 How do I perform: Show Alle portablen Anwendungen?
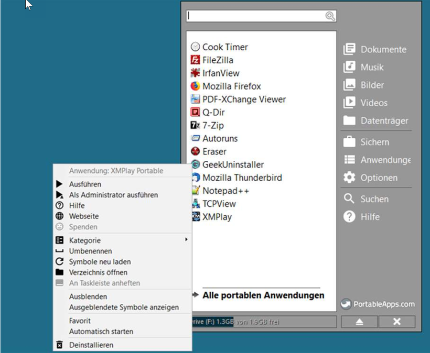(263, 295)
